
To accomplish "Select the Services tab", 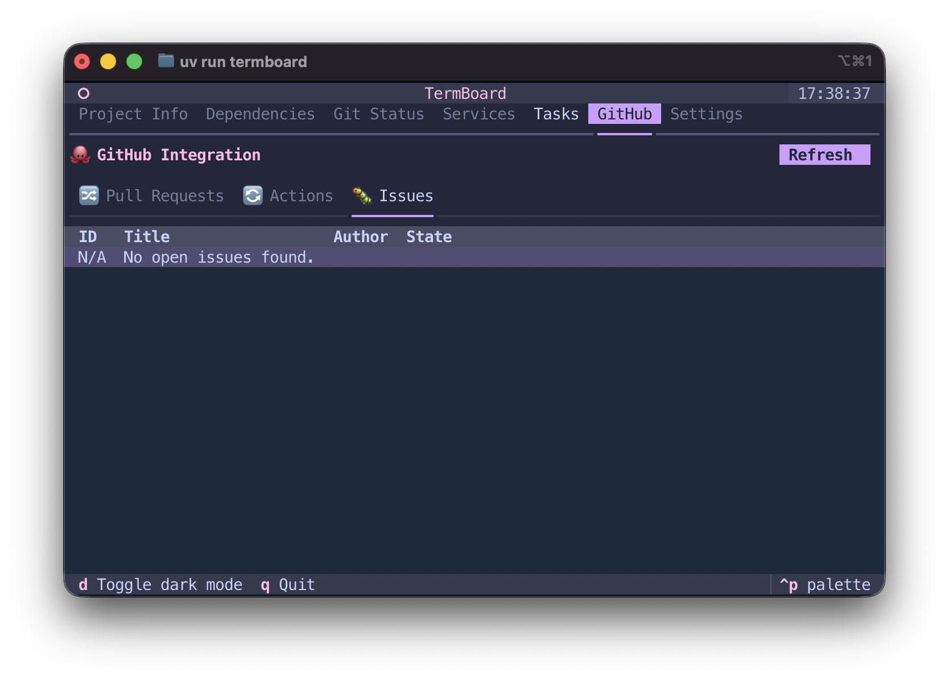I will coord(479,114).
